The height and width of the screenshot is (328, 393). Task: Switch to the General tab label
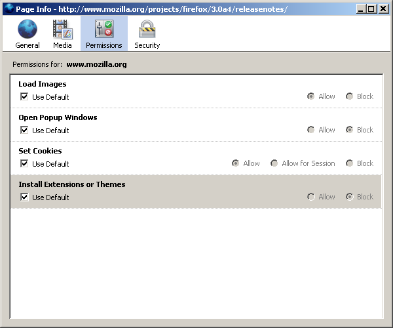pos(28,45)
